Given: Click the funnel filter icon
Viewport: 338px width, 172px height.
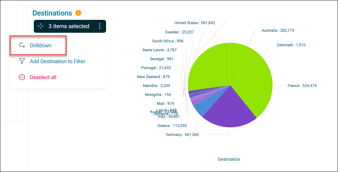Looking at the screenshot, I should (22, 61).
